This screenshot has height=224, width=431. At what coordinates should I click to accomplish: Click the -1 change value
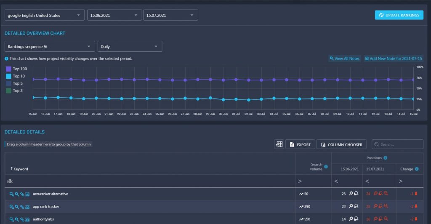pyautogui.click(x=412, y=194)
